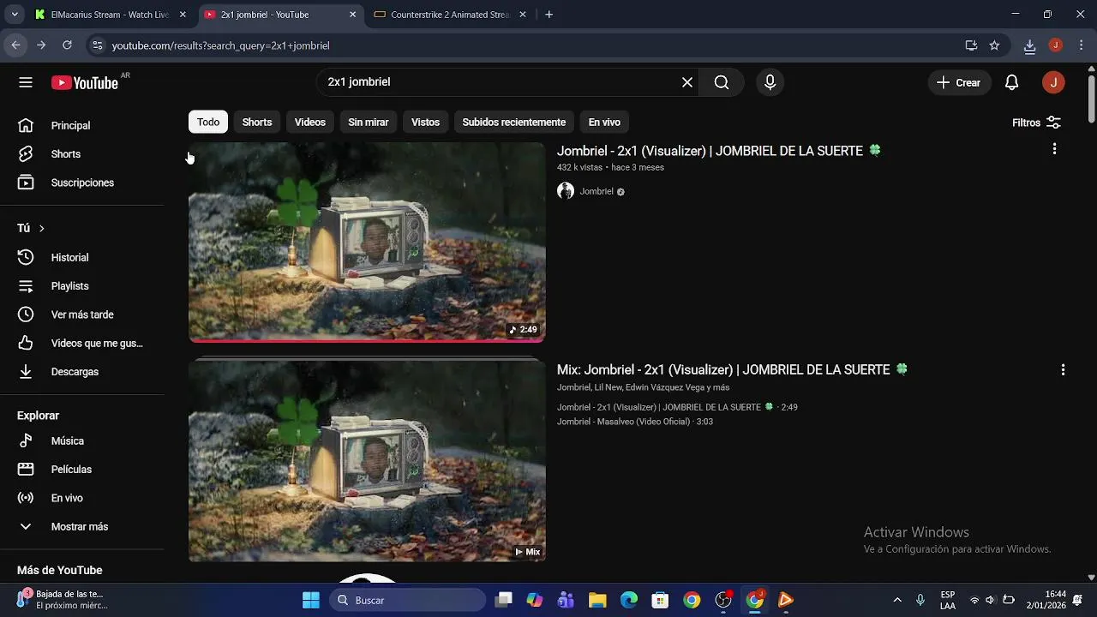Image resolution: width=1097 pixels, height=617 pixels.
Task: Open the Chrome tab search dropdown
Action: (x=15, y=15)
